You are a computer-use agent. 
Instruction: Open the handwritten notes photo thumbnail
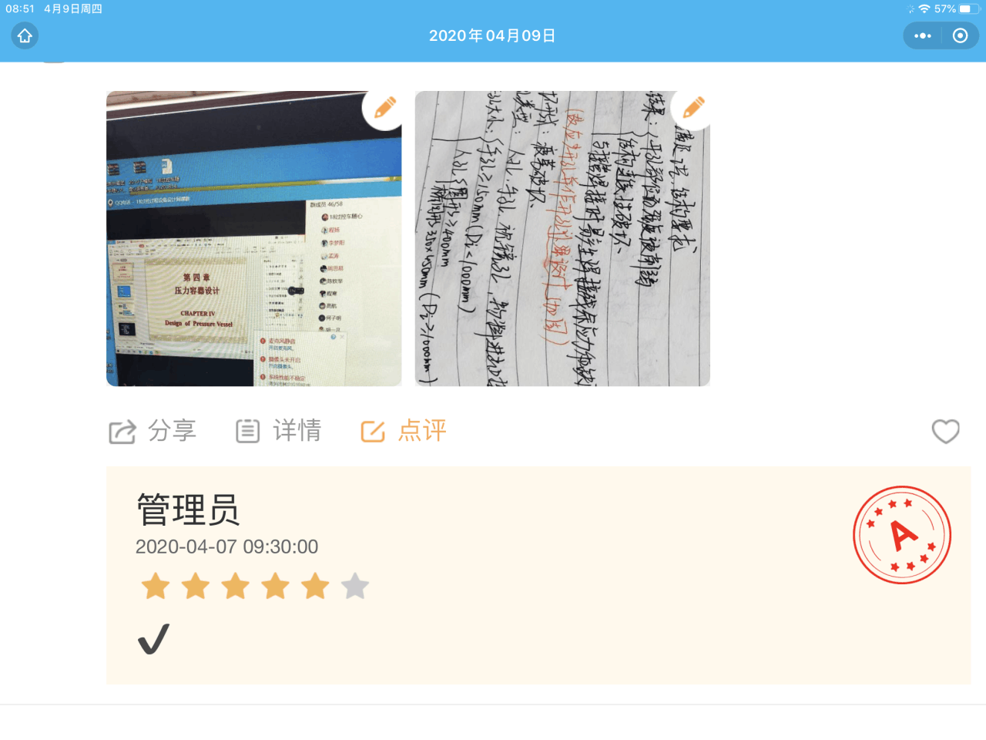562,238
